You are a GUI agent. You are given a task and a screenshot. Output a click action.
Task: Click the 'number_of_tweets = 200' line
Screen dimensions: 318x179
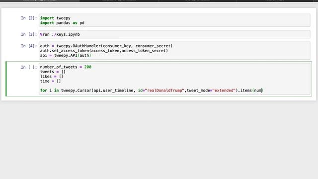click(x=66, y=67)
